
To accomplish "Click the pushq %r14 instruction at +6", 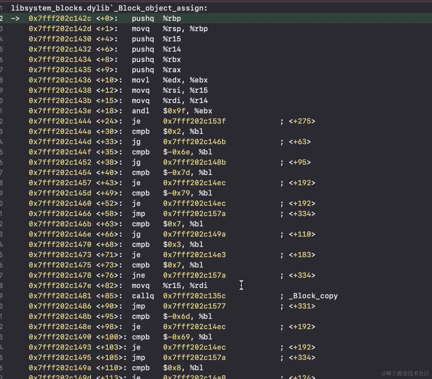I will pos(156,49).
